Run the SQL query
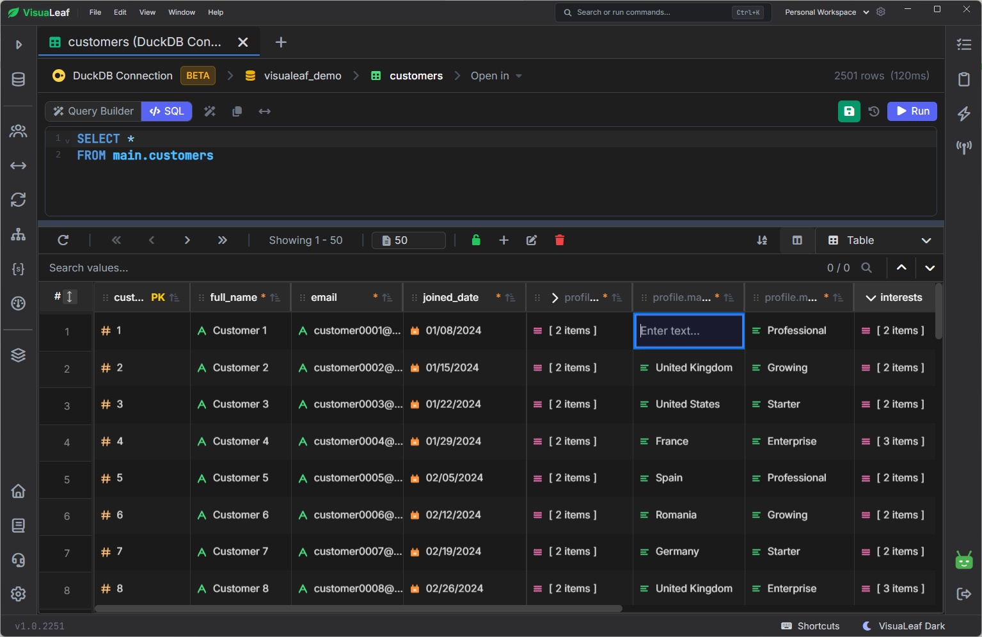The image size is (982, 637). click(x=912, y=111)
